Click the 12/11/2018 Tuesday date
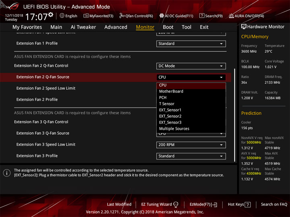Image resolution: width=290 pixels, height=217 pixels. [x=14, y=17]
